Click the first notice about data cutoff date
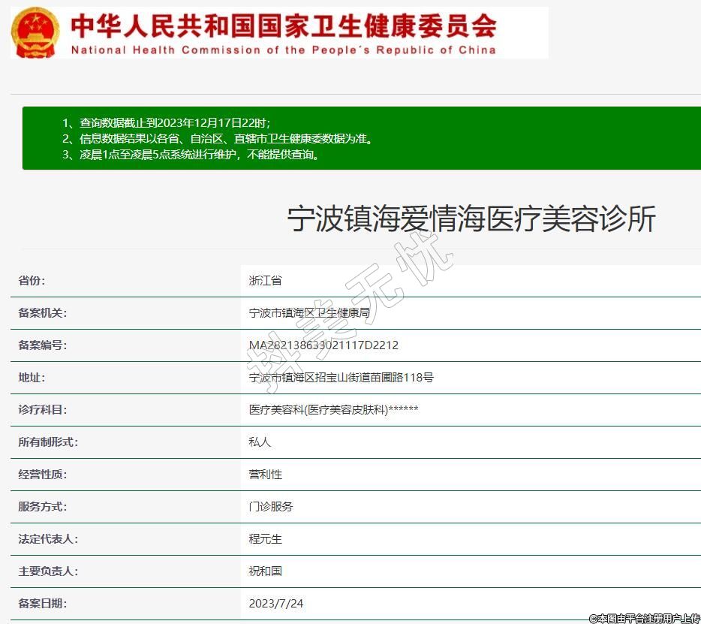 click(x=165, y=123)
